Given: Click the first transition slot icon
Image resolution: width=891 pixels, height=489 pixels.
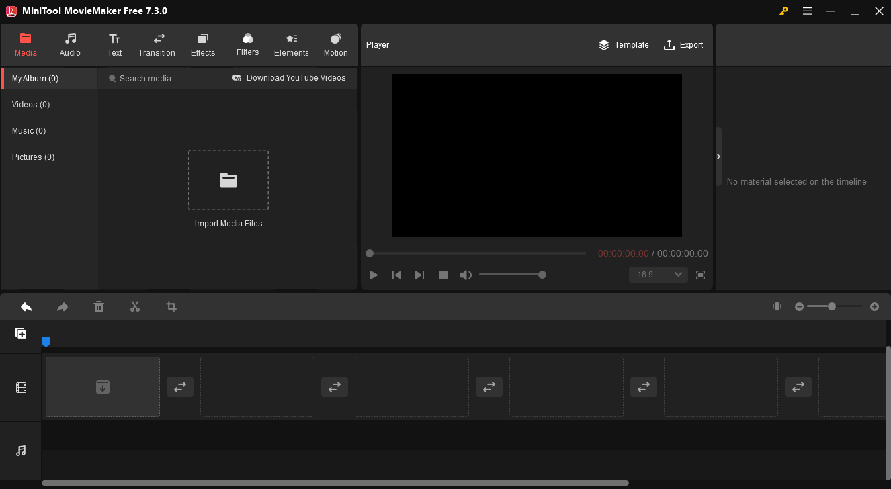Looking at the screenshot, I should [180, 387].
